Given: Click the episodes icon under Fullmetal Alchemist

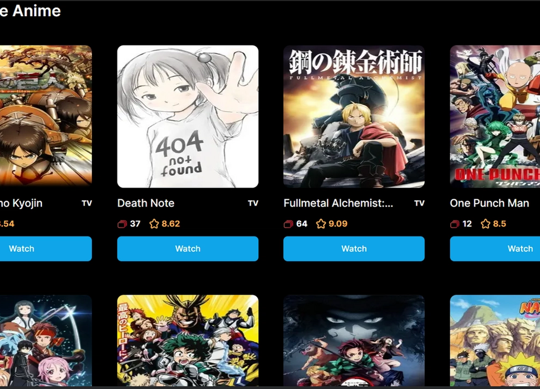Looking at the screenshot, I should tap(288, 224).
